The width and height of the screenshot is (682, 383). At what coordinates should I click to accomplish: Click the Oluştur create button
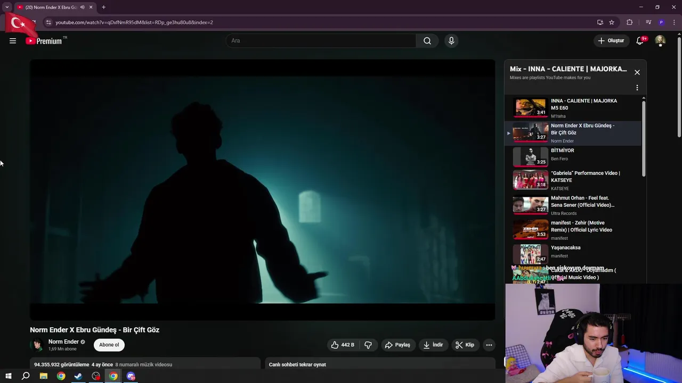click(x=612, y=41)
